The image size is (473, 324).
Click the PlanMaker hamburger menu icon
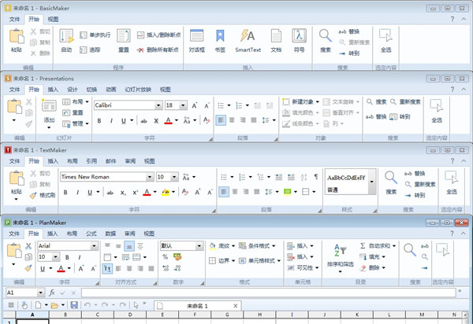pos(11,305)
